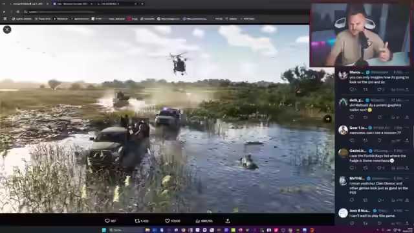414x233 pixels.
Task: Repost Joey B's comment
Action: point(365,223)
